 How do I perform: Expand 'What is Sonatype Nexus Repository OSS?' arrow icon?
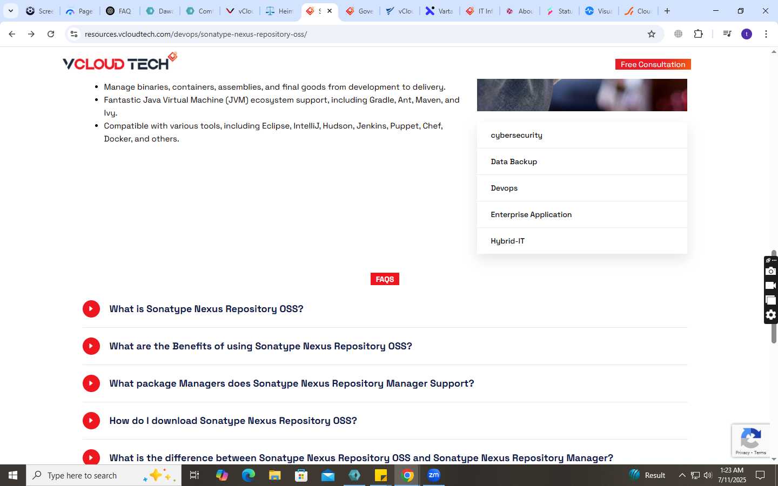click(x=91, y=309)
